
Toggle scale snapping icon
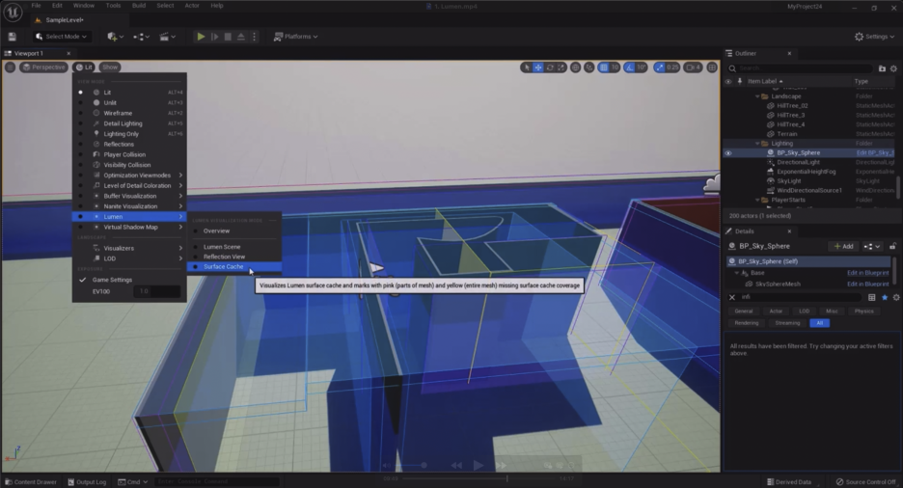coord(659,68)
